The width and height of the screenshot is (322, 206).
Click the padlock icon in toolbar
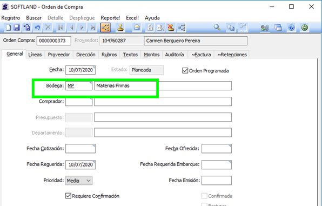150,28
